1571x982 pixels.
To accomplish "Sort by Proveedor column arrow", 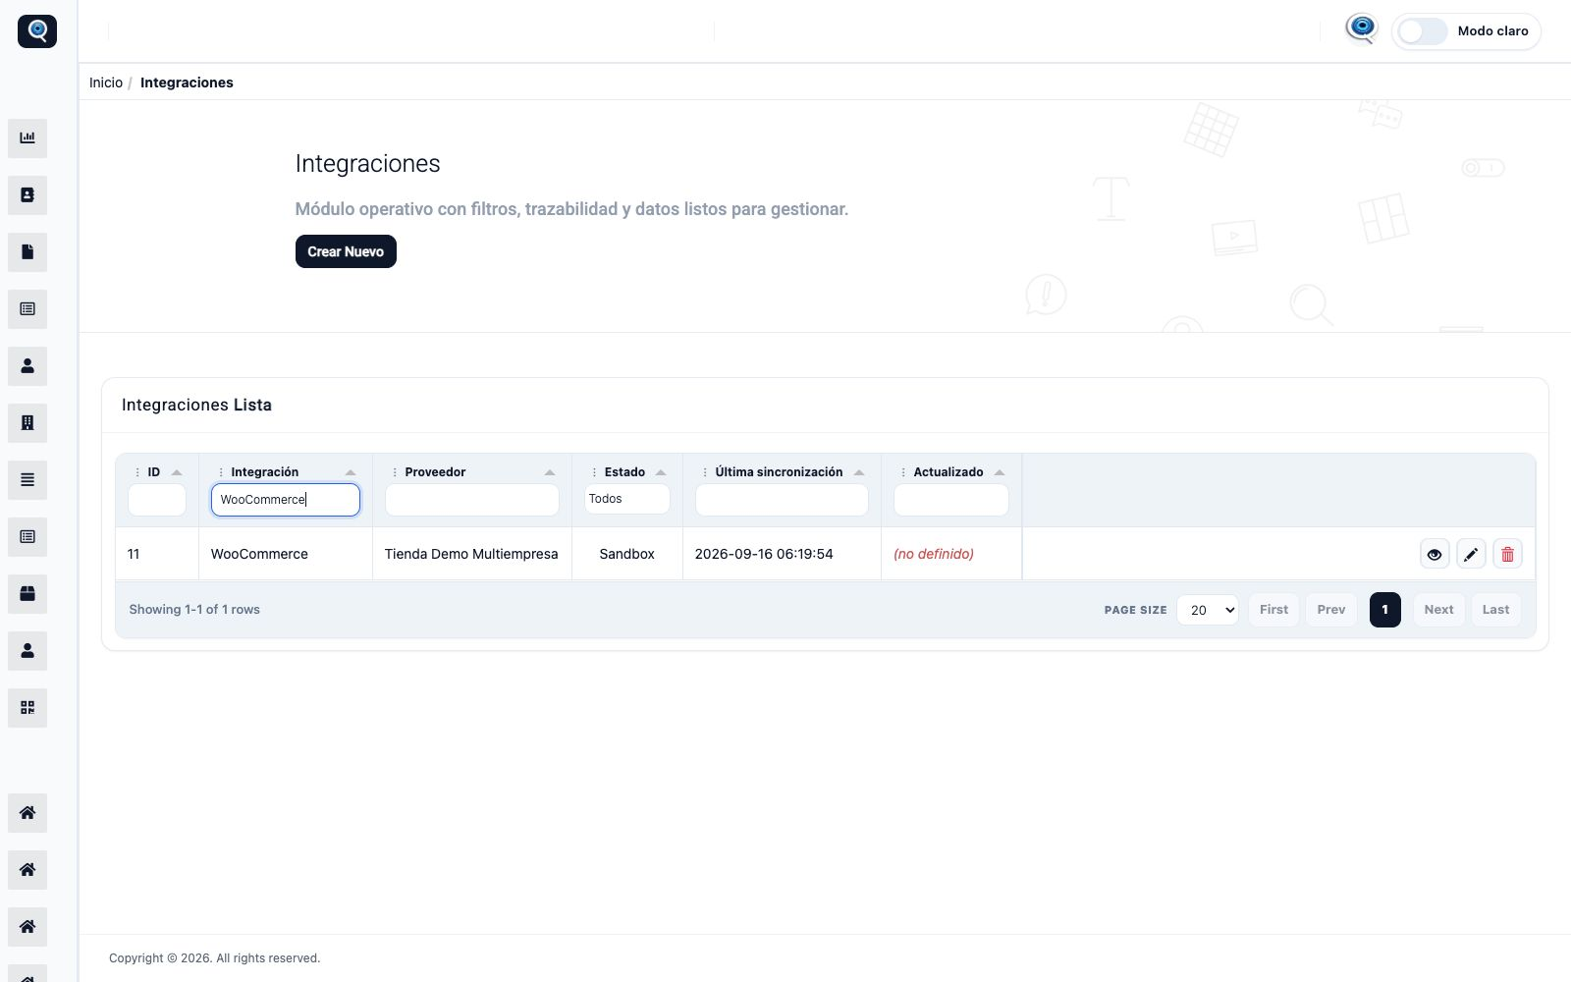I will (x=550, y=472).
